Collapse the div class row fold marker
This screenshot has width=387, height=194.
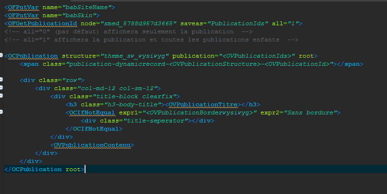point(2,80)
